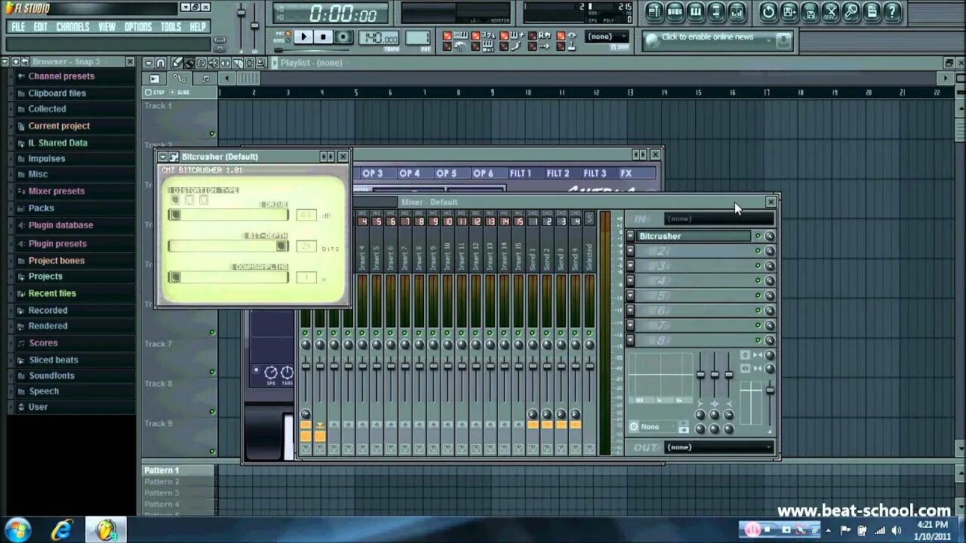Click the Bitcrusher DRIVE slider
This screenshot has height=543, width=966.
[x=228, y=216]
